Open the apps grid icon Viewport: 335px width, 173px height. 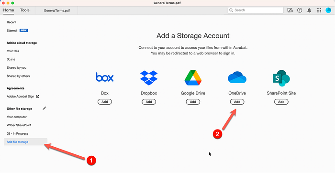pos(319,10)
